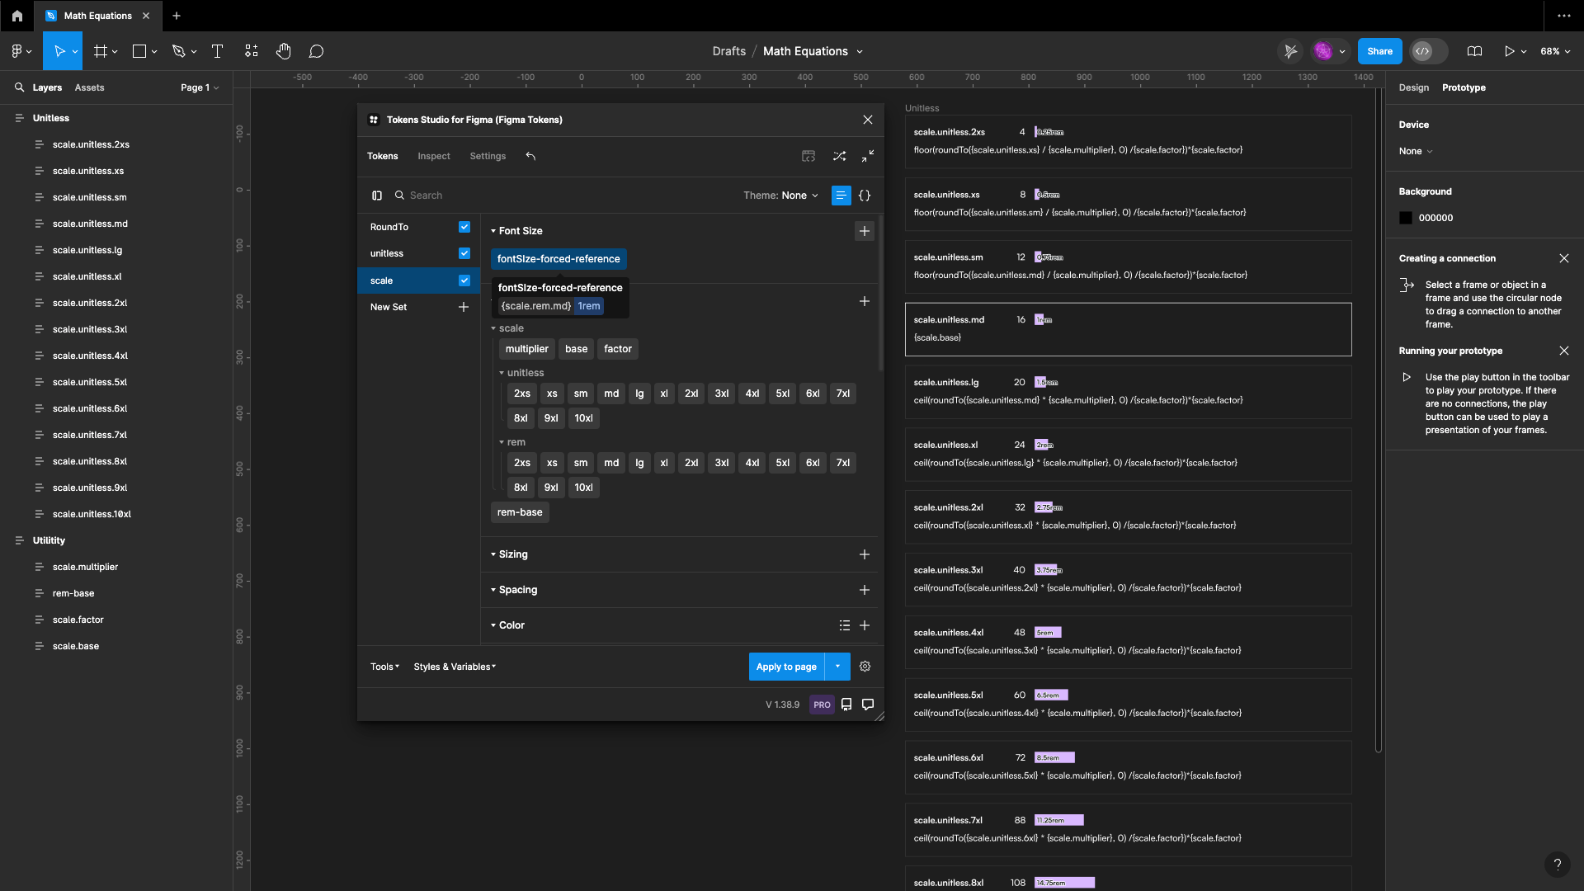1584x891 pixels.
Task: Click the multiplier token chip
Action: click(x=526, y=349)
